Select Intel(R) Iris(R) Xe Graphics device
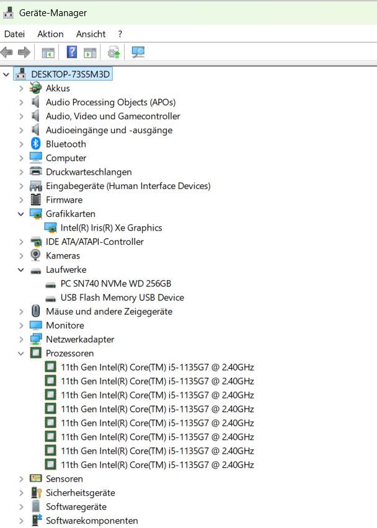Screen dimensions: 377x528 tap(111, 227)
